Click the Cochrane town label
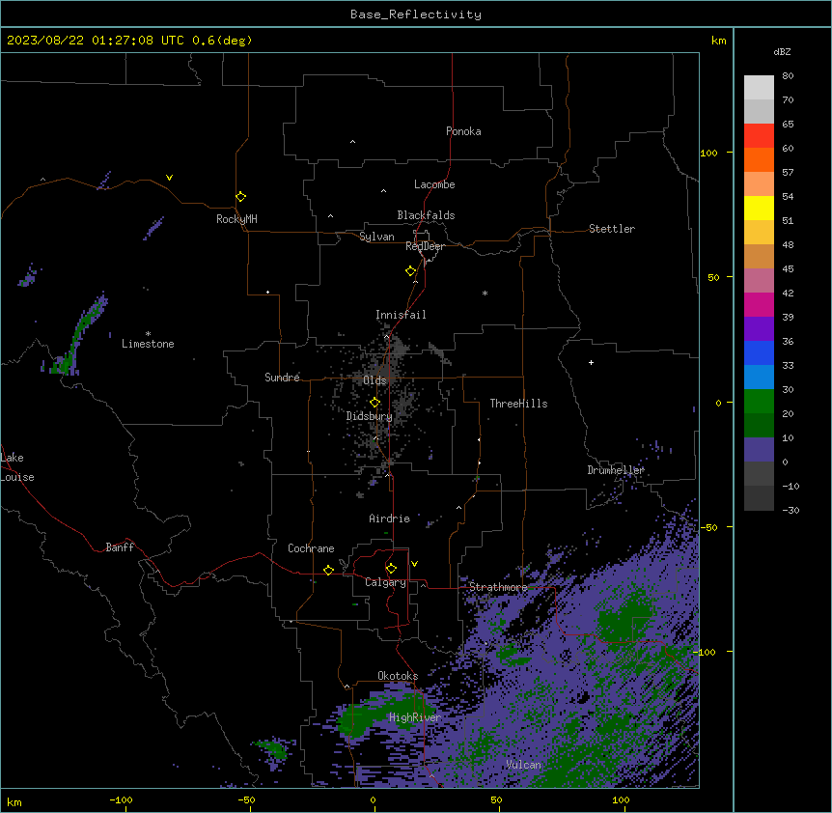Viewport: 832px width, 813px height. click(311, 548)
